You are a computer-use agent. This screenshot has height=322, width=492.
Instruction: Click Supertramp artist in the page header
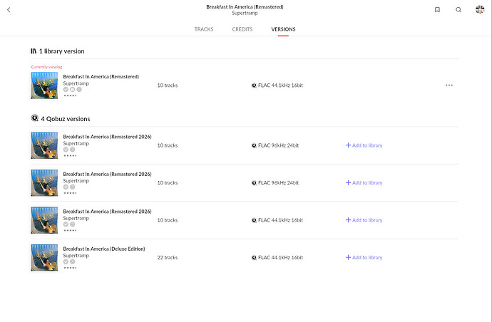pyautogui.click(x=245, y=13)
